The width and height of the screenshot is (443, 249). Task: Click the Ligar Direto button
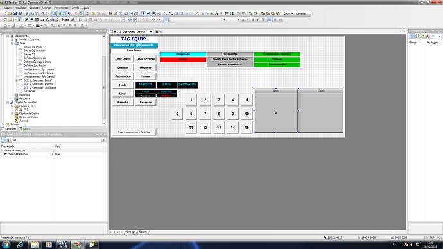point(123,59)
